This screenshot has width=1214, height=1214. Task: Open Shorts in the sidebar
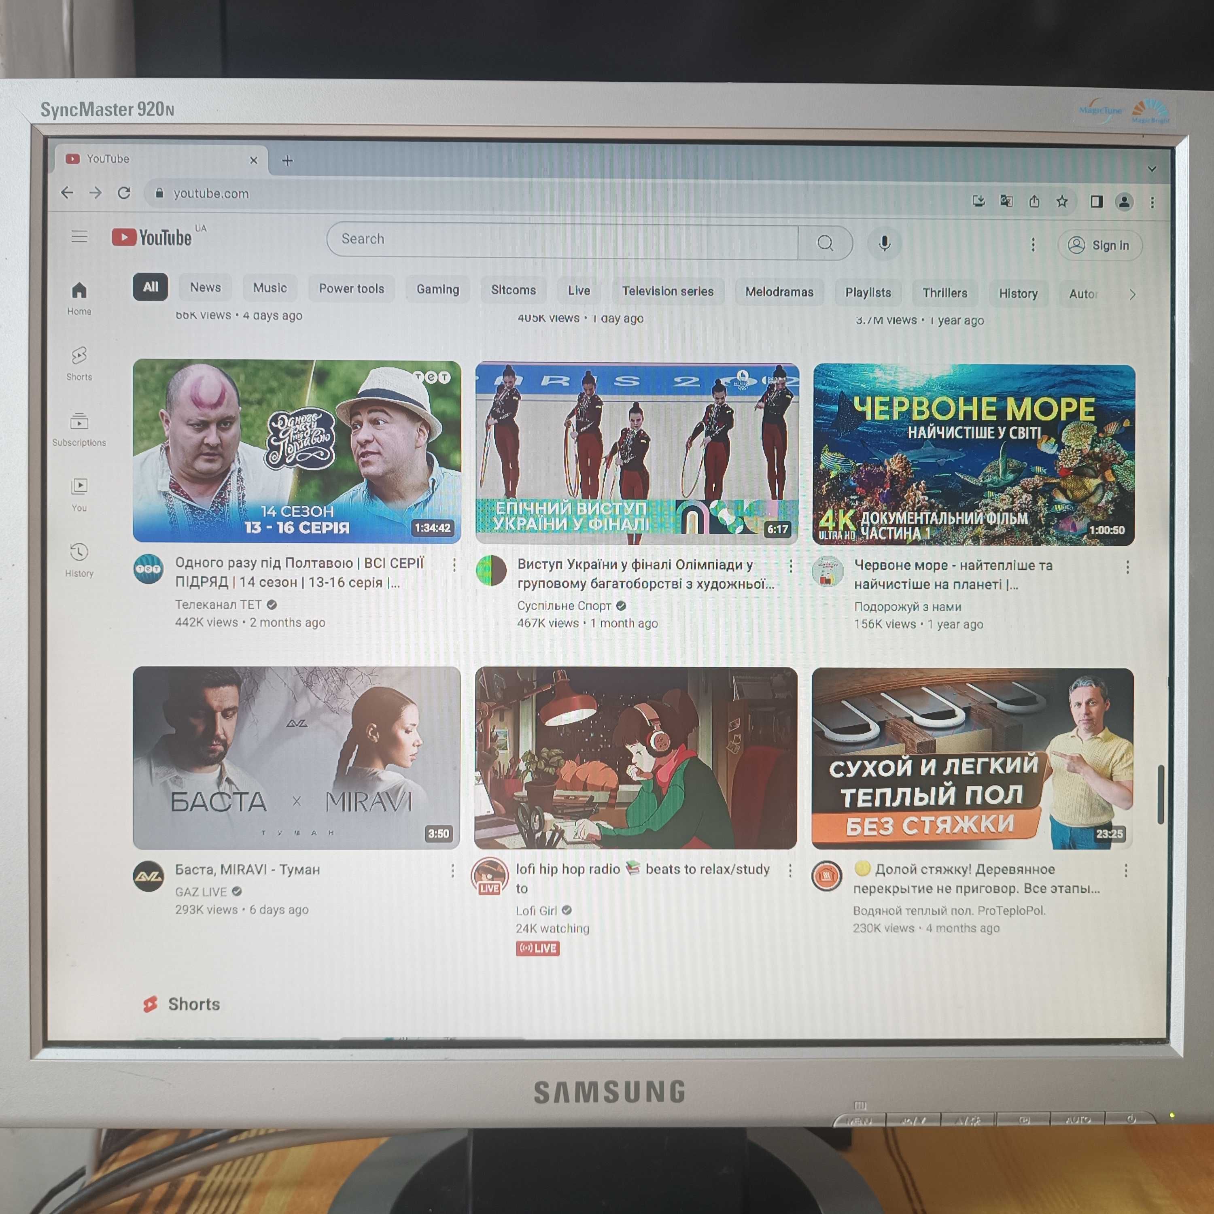[x=79, y=363]
